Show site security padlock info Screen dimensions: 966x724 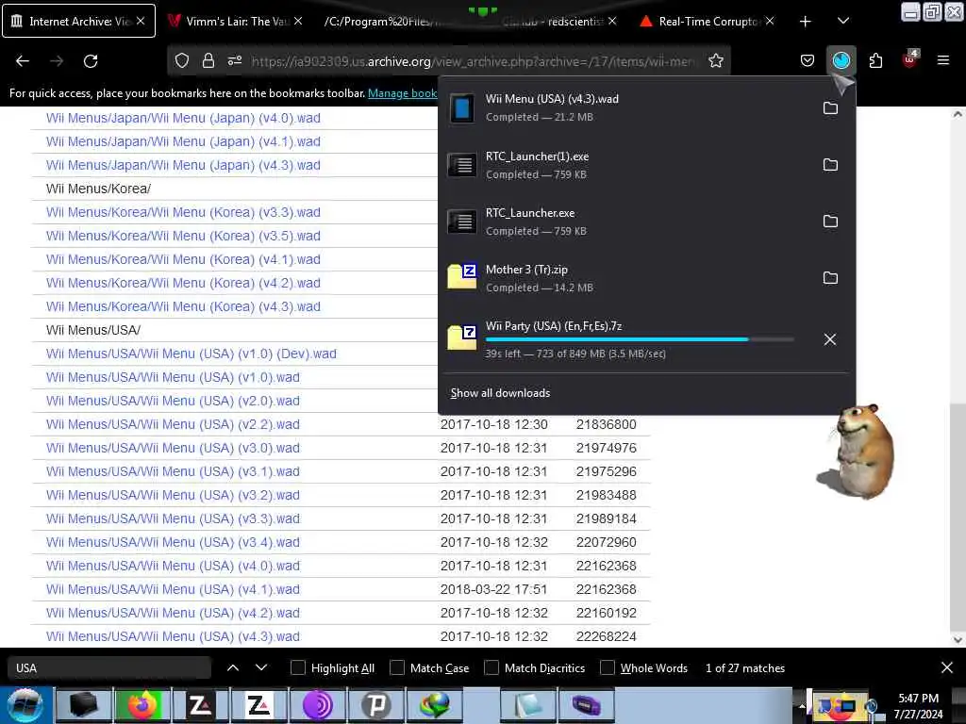(208, 61)
